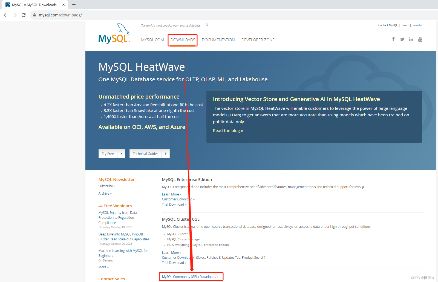This screenshot has height=282, width=438.
Task: Click Enterprise Edition Learn More link
Action: point(172,194)
